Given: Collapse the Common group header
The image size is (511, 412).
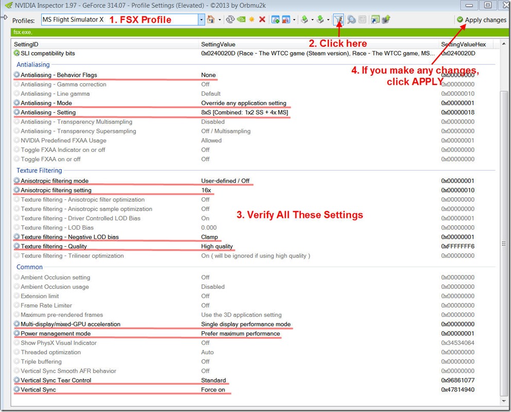Looking at the screenshot, I should pyautogui.click(x=29, y=267).
